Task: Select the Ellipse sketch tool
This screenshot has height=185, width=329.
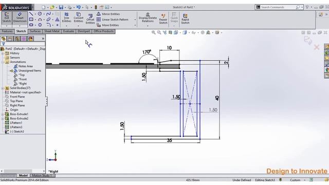Action: [48, 20]
